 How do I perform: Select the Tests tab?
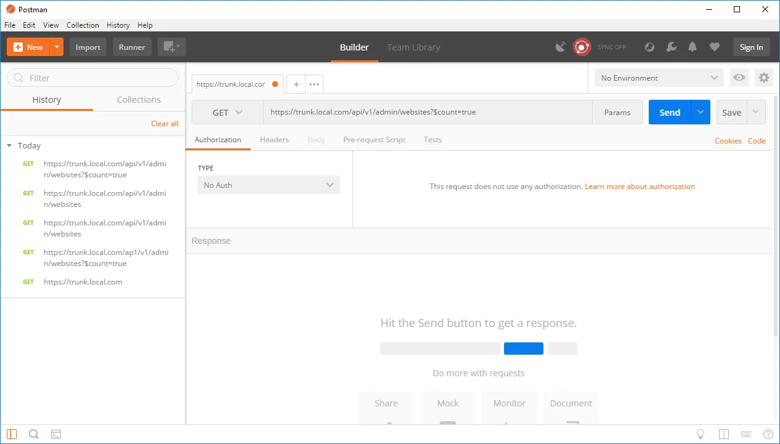tap(433, 140)
